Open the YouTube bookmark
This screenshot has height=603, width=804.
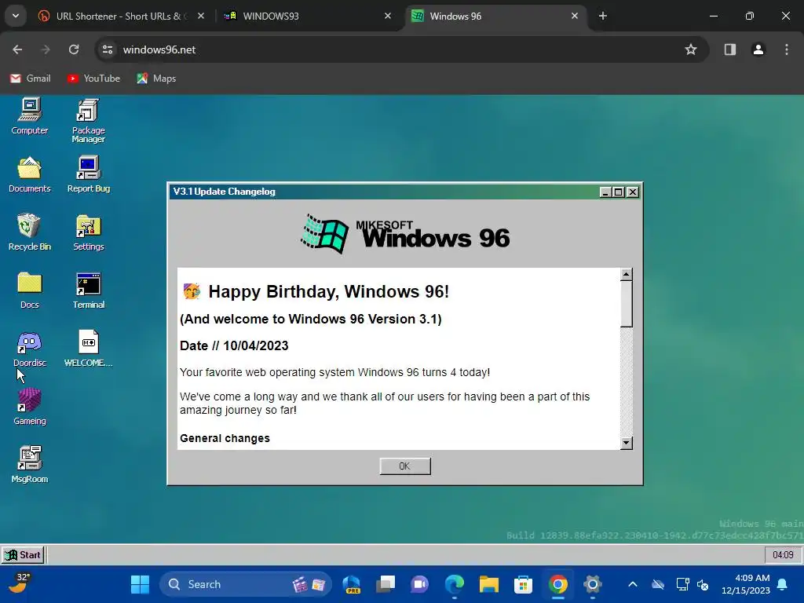[93, 79]
